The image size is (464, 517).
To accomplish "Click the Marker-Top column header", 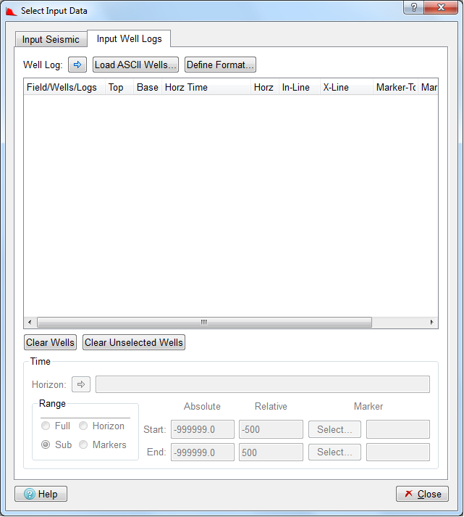I will point(395,88).
